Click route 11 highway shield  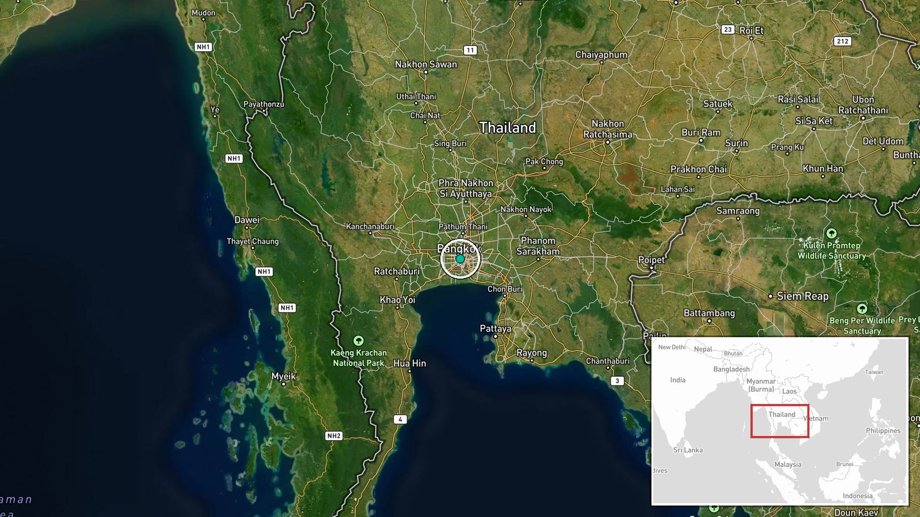coord(470,50)
